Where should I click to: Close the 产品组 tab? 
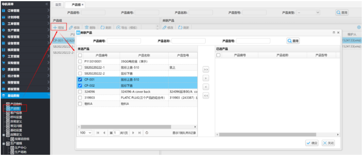pos(83,5)
